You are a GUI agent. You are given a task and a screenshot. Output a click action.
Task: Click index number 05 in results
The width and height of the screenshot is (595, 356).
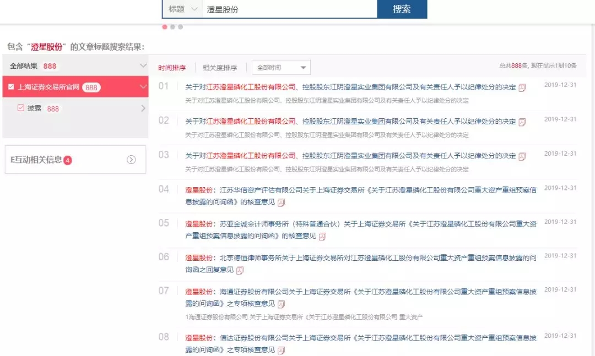coord(164,223)
